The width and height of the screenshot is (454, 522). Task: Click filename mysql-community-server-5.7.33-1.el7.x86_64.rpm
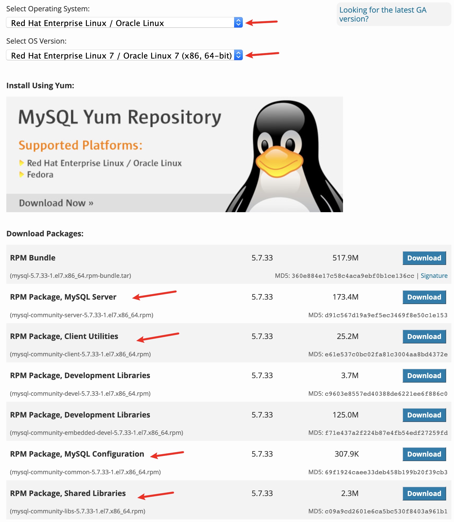(82, 315)
